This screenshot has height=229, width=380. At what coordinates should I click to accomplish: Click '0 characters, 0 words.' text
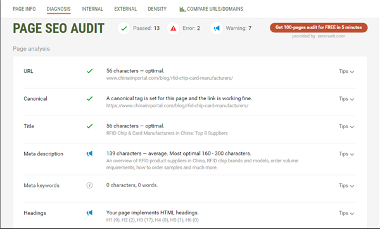pyautogui.click(x=132, y=185)
